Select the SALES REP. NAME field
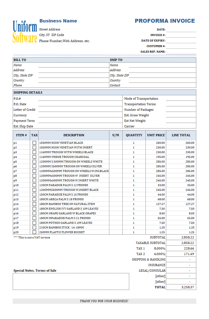The height and width of the screenshot is (319, 209). click(181, 52)
